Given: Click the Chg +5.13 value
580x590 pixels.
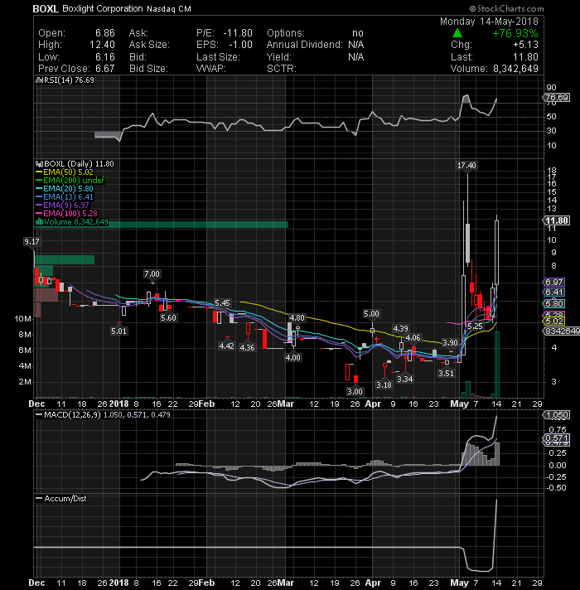Looking at the screenshot, I should (525, 45).
